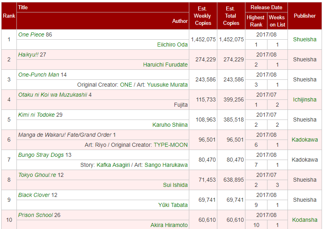
Task: Open the TYPE-MOON creator link
Action: pos(171,145)
